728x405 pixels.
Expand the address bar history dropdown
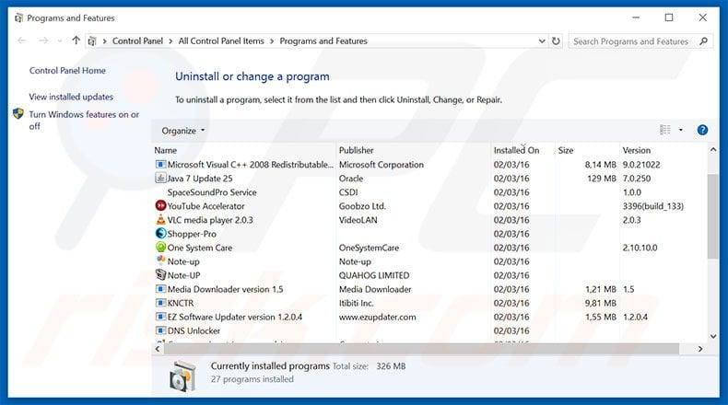pos(541,40)
